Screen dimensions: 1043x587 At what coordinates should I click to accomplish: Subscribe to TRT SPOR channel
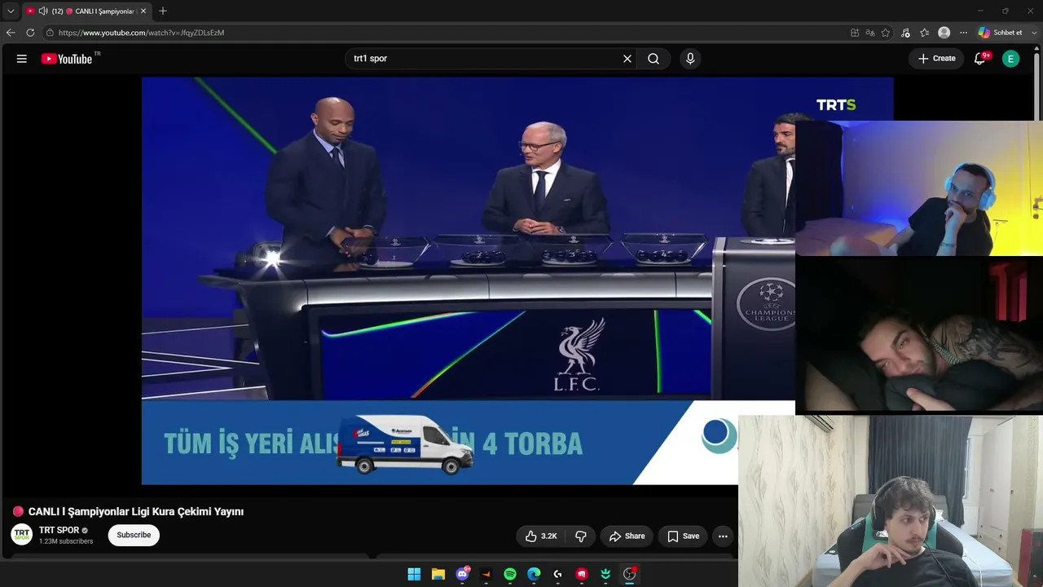(134, 535)
